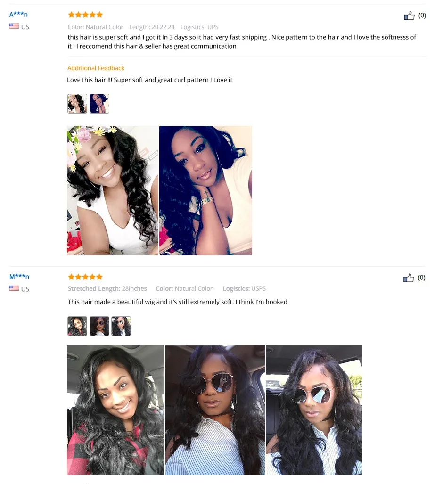
Task: Open third small thumbnail in M***n's review
Action: (x=121, y=326)
